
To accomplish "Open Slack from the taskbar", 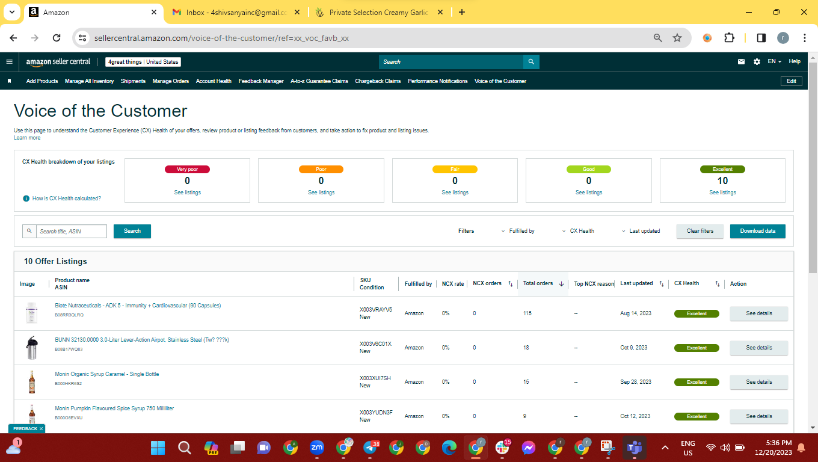I will pyautogui.click(x=502, y=448).
